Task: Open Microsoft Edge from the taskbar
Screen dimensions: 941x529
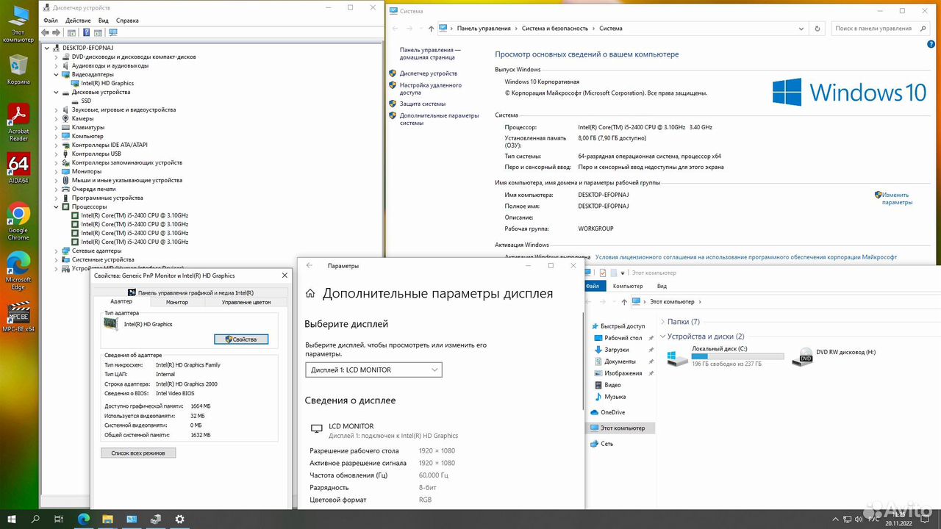Action: coord(83,519)
